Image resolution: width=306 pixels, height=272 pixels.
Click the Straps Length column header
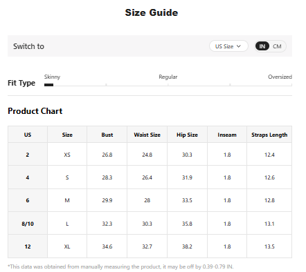coord(269,135)
